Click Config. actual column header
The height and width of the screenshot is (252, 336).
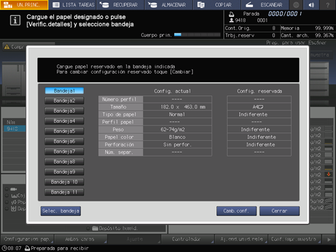point(172,91)
